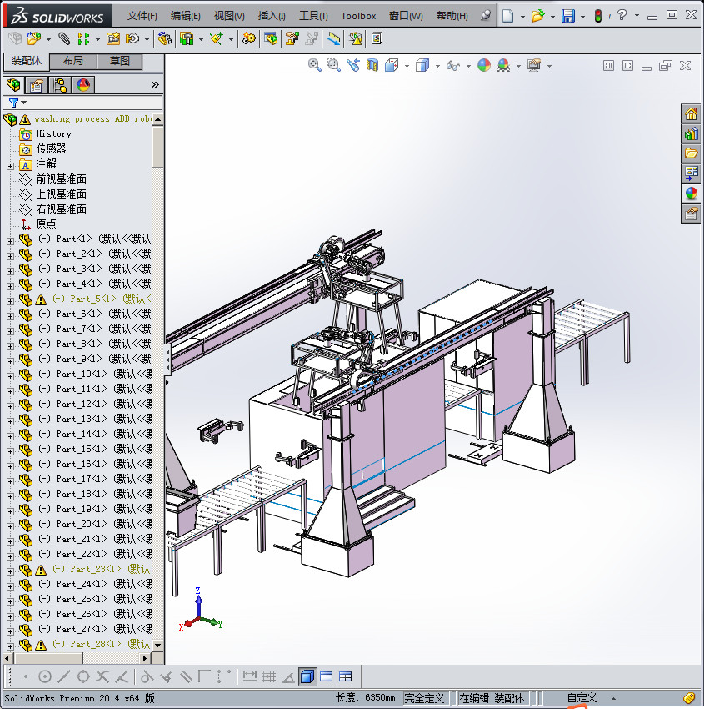This screenshot has width=704, height=709.
Task: Select the 前视基准面 plane in tree
Action: tap(61, 179)
